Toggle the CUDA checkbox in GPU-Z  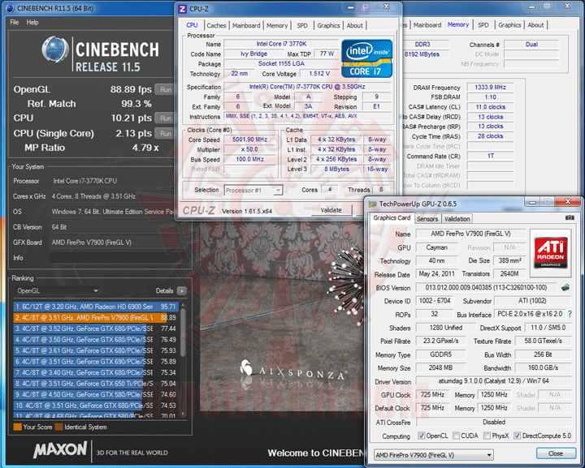[x=456, y=436]
